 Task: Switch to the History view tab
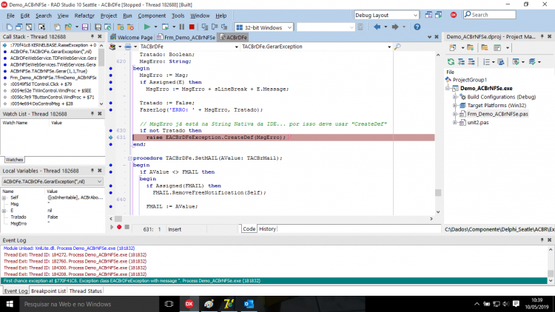(x=267, y=229)
